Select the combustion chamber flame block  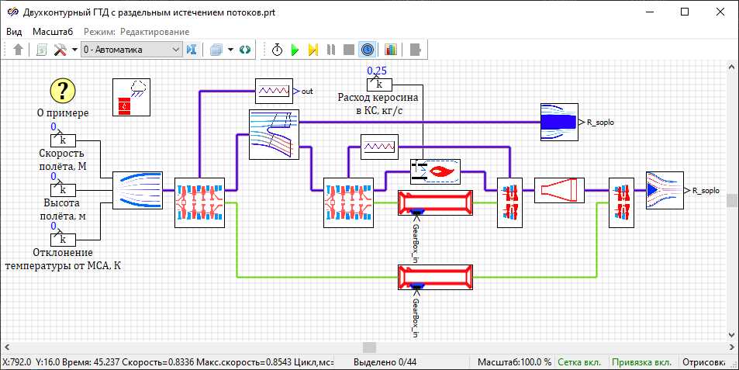(435, 170)
